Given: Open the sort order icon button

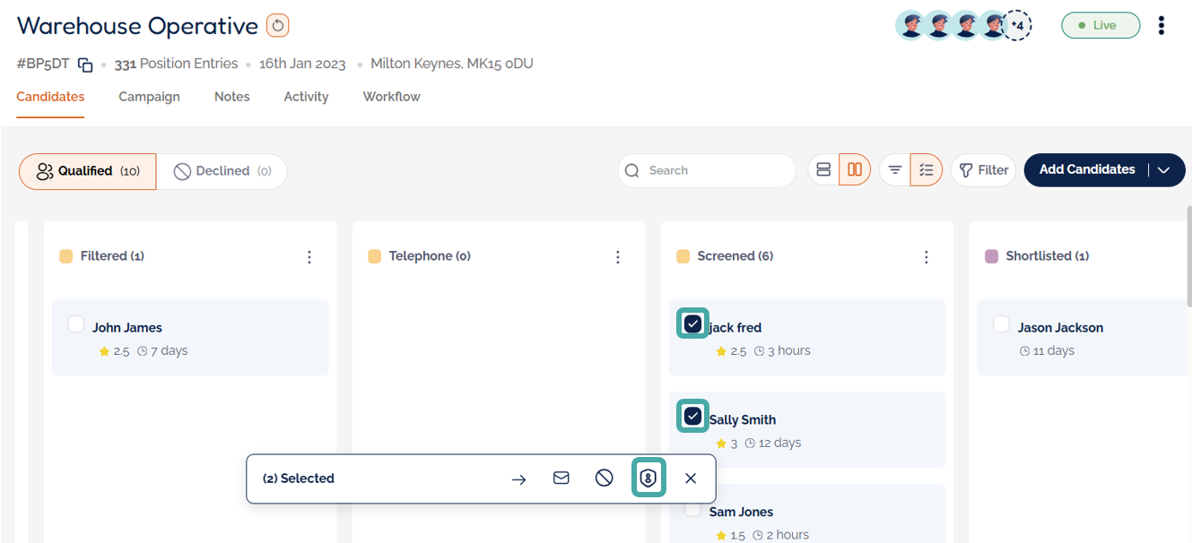Looking at the screenshot, I should pyautogui.click(x=894, y=169).
